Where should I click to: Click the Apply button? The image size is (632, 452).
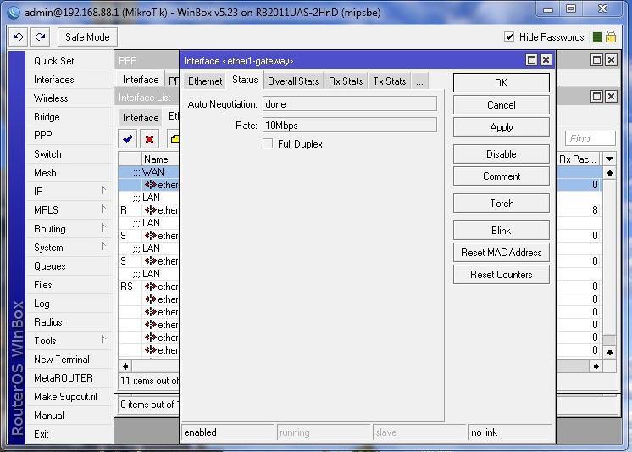tap(501, 127)
